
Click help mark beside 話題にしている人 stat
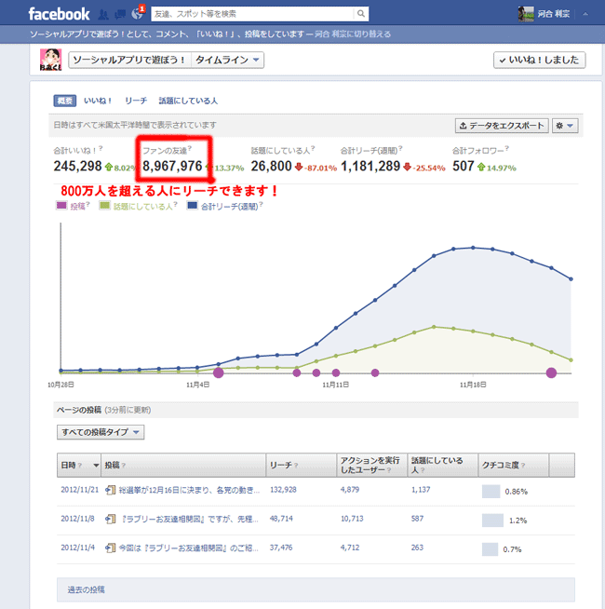[313, 148]
